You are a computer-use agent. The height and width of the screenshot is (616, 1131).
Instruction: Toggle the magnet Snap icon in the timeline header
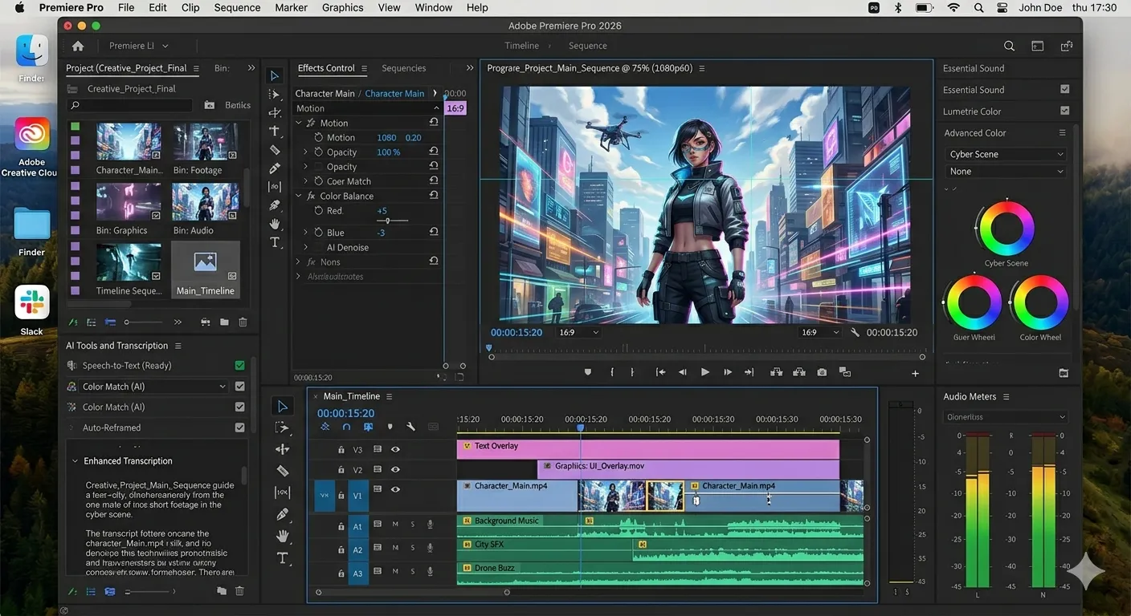coord(346,428)
